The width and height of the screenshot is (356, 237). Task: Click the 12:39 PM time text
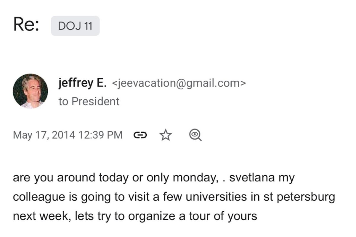click(x=100, y=135)
